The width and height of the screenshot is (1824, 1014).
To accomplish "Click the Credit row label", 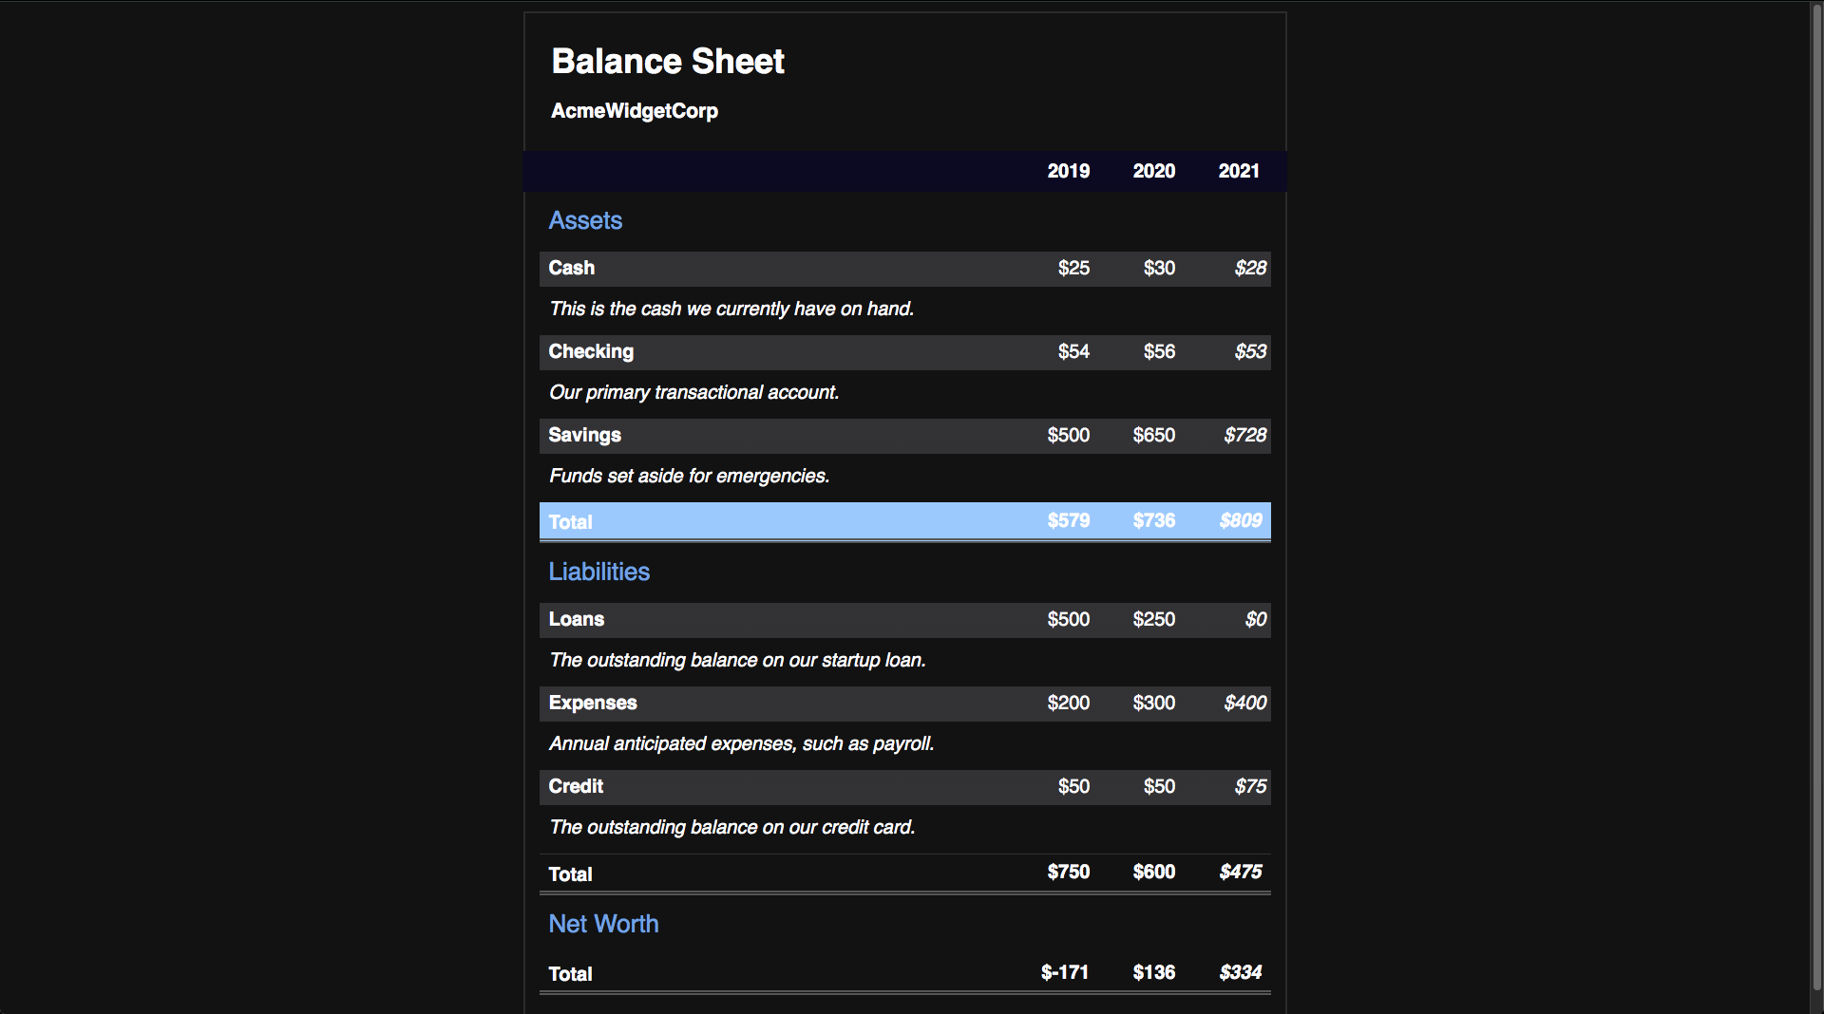I will [x=575, y=786].
